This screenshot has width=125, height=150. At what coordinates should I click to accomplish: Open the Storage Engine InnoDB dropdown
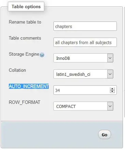(83, 58)
